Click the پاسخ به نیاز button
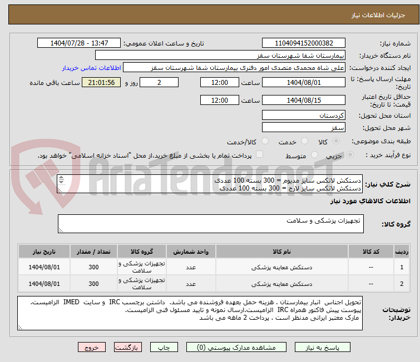 323,348
